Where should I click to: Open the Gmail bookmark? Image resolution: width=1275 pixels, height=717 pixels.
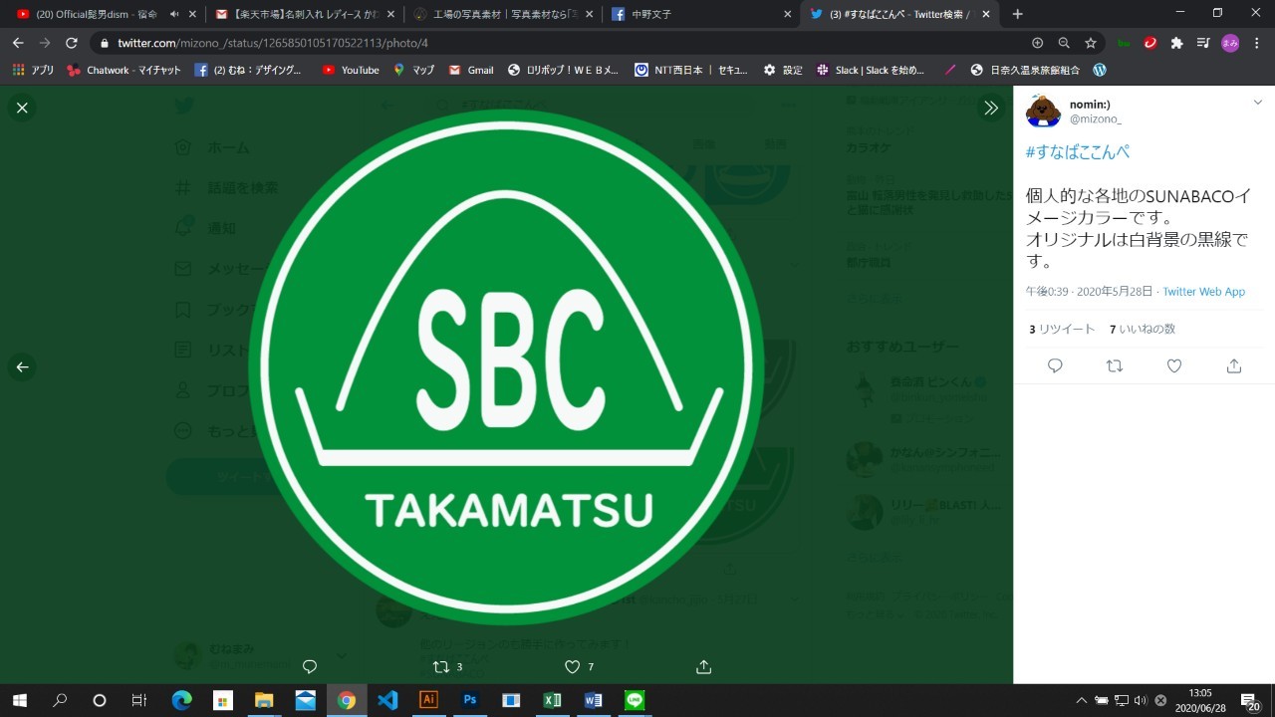(471, 70)
